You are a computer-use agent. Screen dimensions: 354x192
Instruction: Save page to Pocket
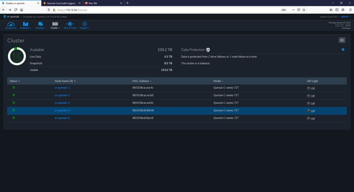point(299,10)
